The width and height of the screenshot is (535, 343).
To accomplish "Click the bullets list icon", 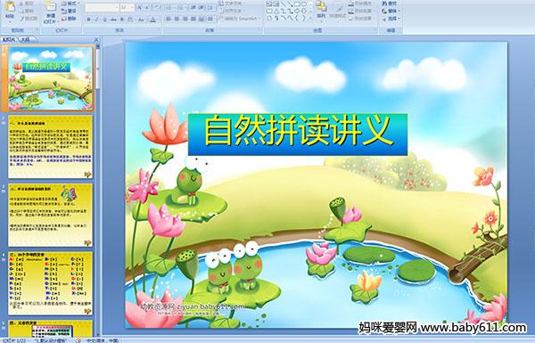I will point(169,7).
